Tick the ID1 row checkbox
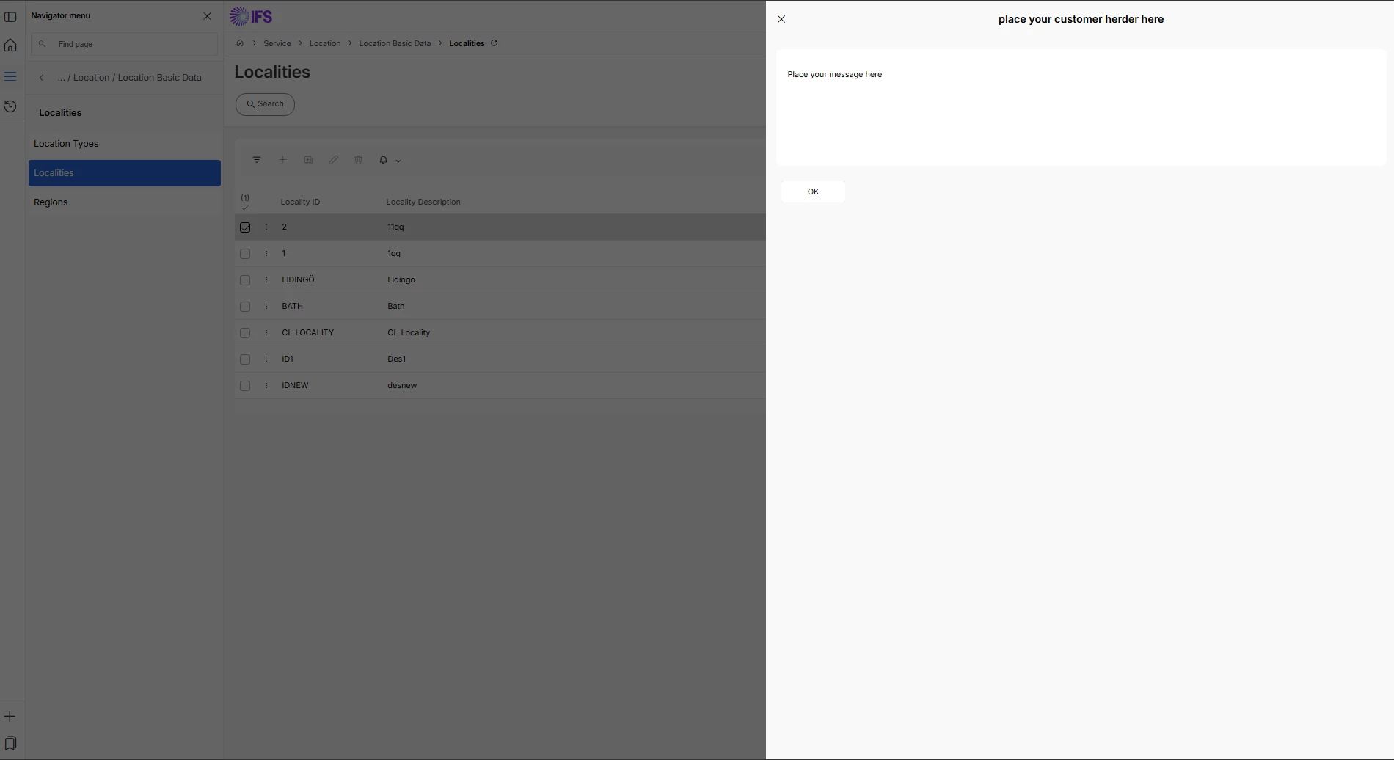1394x760 pixels. (x=245, y=359)
